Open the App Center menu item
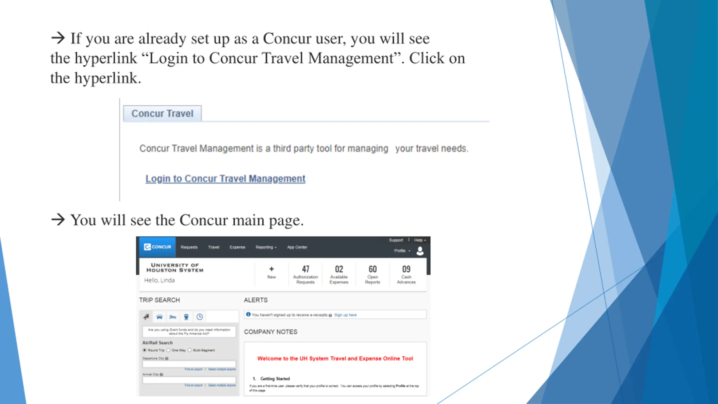This screenshot has height=404, width=718. (297, 247)
